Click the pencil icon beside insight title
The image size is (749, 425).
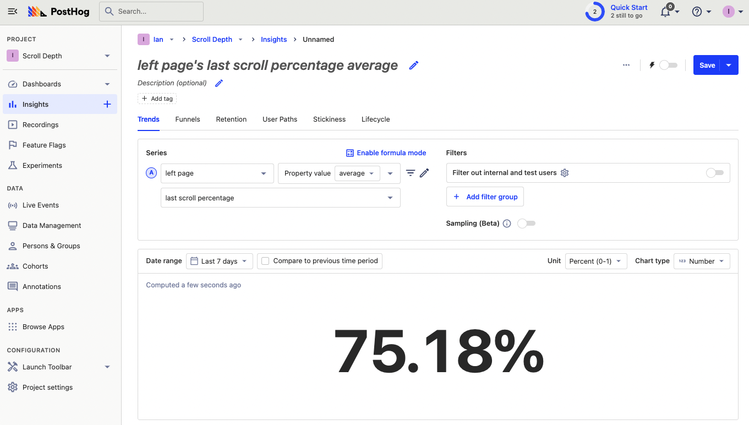click(414, 66)
